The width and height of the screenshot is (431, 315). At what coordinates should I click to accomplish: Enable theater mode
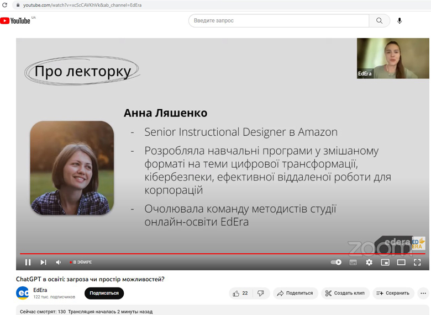[x=401, y=263]
